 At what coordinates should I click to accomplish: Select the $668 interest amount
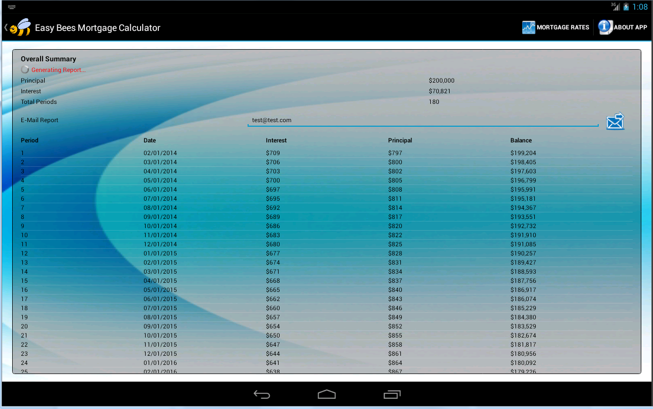[273, 281]
